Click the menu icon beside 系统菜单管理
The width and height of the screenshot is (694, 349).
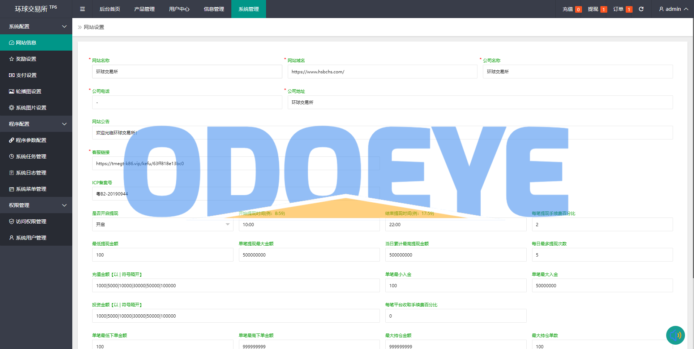click(12, 189)
